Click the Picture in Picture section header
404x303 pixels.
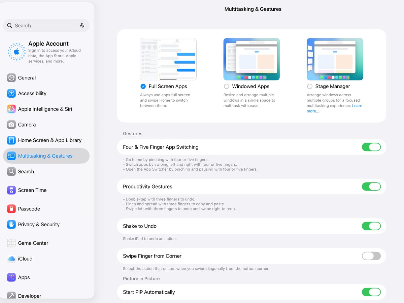(x=141, y=279)
